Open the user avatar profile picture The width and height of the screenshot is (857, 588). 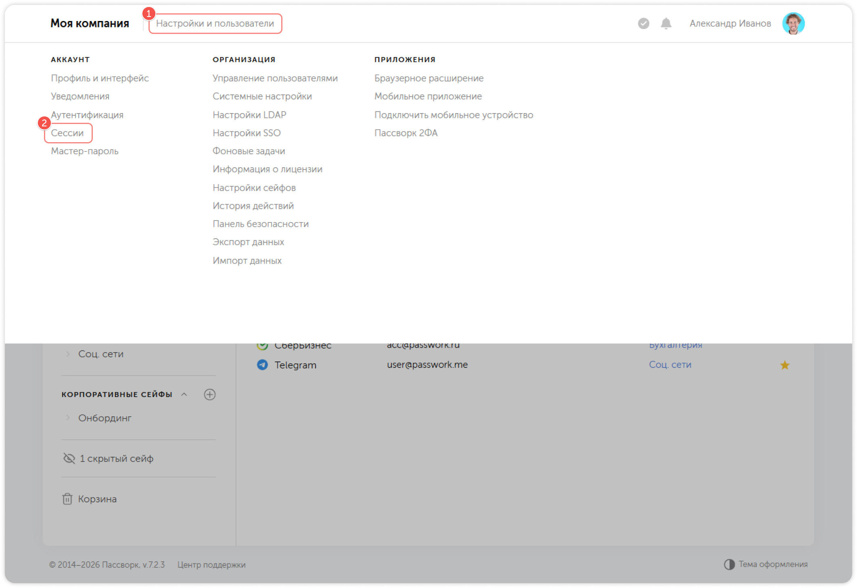click(x=793, y=23)
